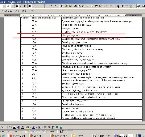The image size is (145, 137).
Task: Toggle Italic formatting
Action: [x=21, y=6]
